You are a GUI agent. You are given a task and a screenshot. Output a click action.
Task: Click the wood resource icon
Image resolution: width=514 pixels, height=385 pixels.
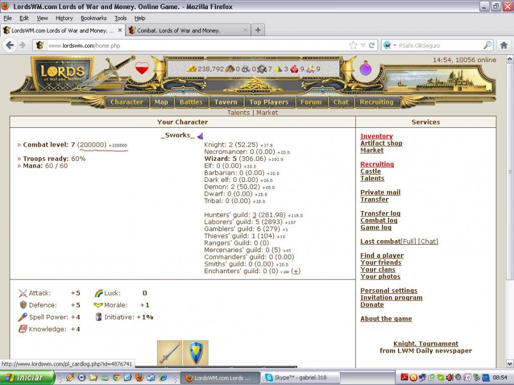tap(230, 69)
